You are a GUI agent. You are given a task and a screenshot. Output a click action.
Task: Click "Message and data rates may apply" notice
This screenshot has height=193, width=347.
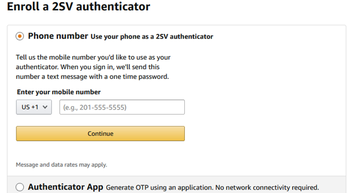click(x=61, y=165)
